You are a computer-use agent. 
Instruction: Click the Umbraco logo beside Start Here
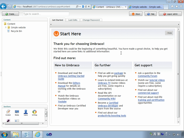coord(56,34)
